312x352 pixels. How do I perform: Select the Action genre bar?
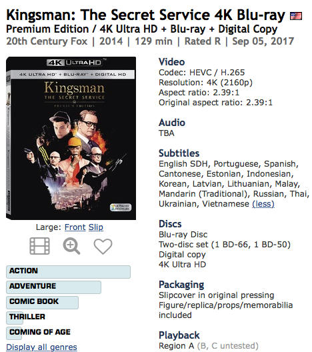click(x=68, y=272)
